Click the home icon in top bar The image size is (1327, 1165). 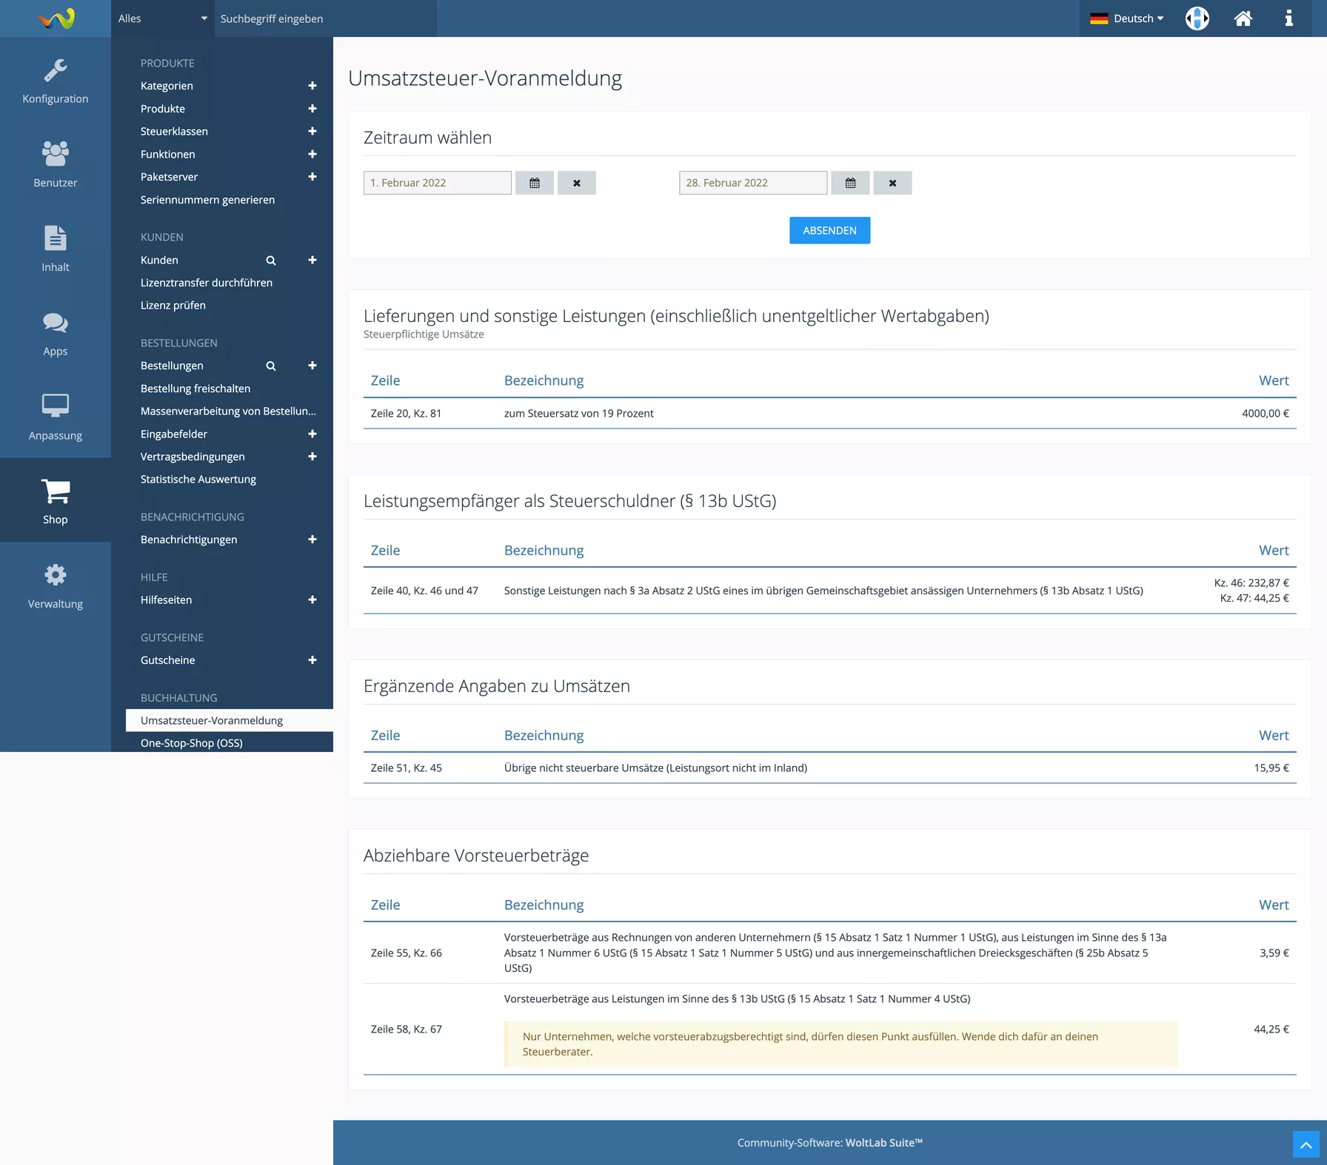[1243, 19]
